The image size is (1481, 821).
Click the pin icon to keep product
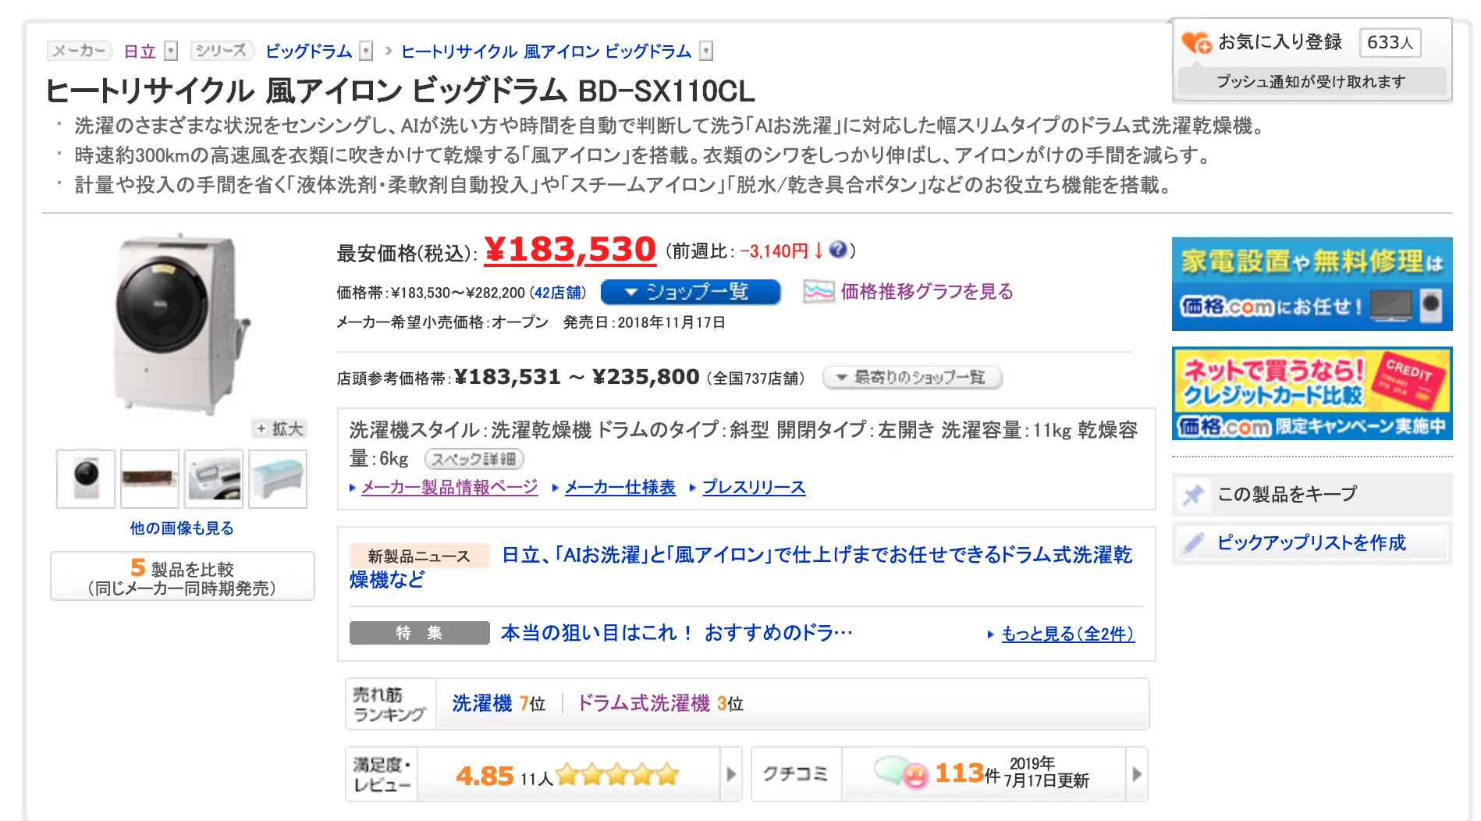1193,495
